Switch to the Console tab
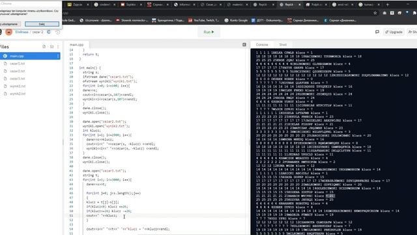The height and width of the screenshot is (235, 417). point(262,44)
